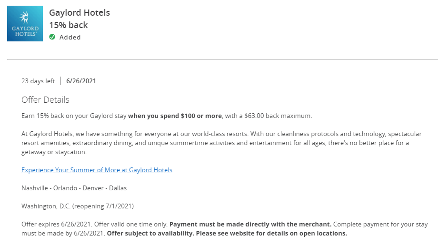Click the Washington, D.C. reopening line
Image resolution: width=438 pixels, height=245 pixels.
pyautogui.click(x=78, y=206)
